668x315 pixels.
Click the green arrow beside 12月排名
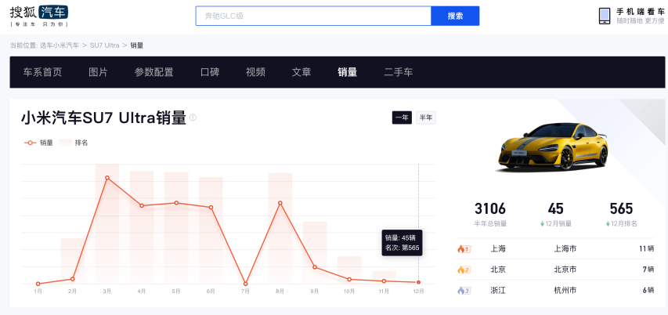click(x=607, y=224)
